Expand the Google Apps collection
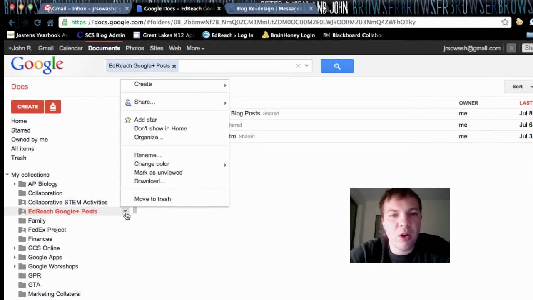 point(15,257)
